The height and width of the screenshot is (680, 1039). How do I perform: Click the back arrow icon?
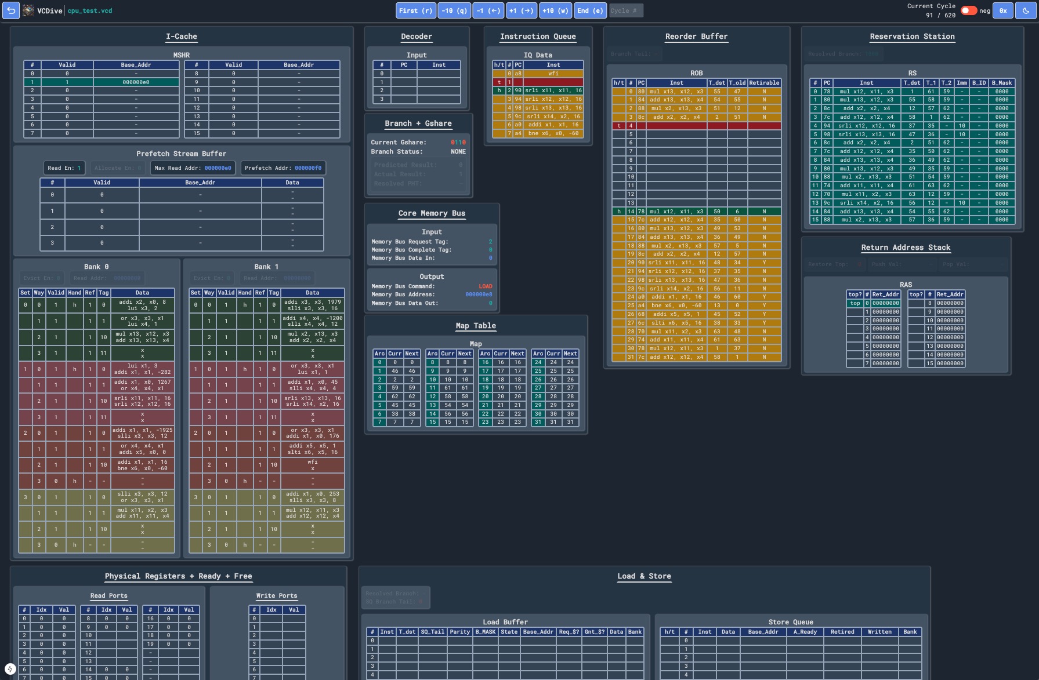11,10
